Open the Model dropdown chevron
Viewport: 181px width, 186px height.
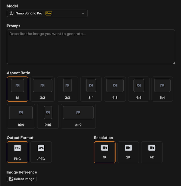tap(83, 13)
